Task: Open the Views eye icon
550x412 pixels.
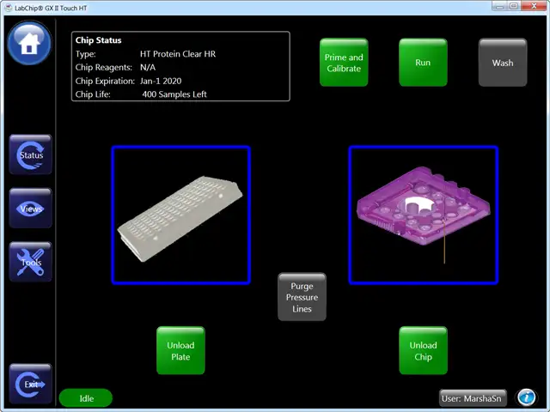Action: (31, 209)
